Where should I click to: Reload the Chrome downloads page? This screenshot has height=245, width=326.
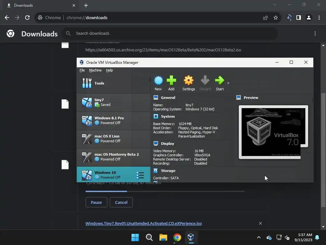click(x=27, y=18)
